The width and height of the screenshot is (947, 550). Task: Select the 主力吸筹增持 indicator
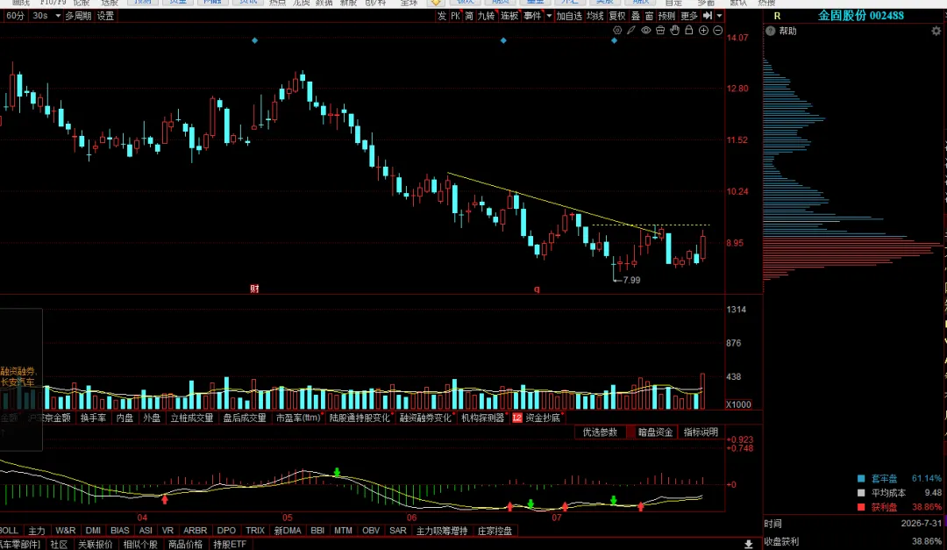(x=442, y=531)
